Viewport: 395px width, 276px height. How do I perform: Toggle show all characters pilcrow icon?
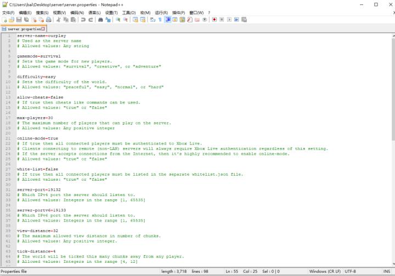[x=160, y=20]
